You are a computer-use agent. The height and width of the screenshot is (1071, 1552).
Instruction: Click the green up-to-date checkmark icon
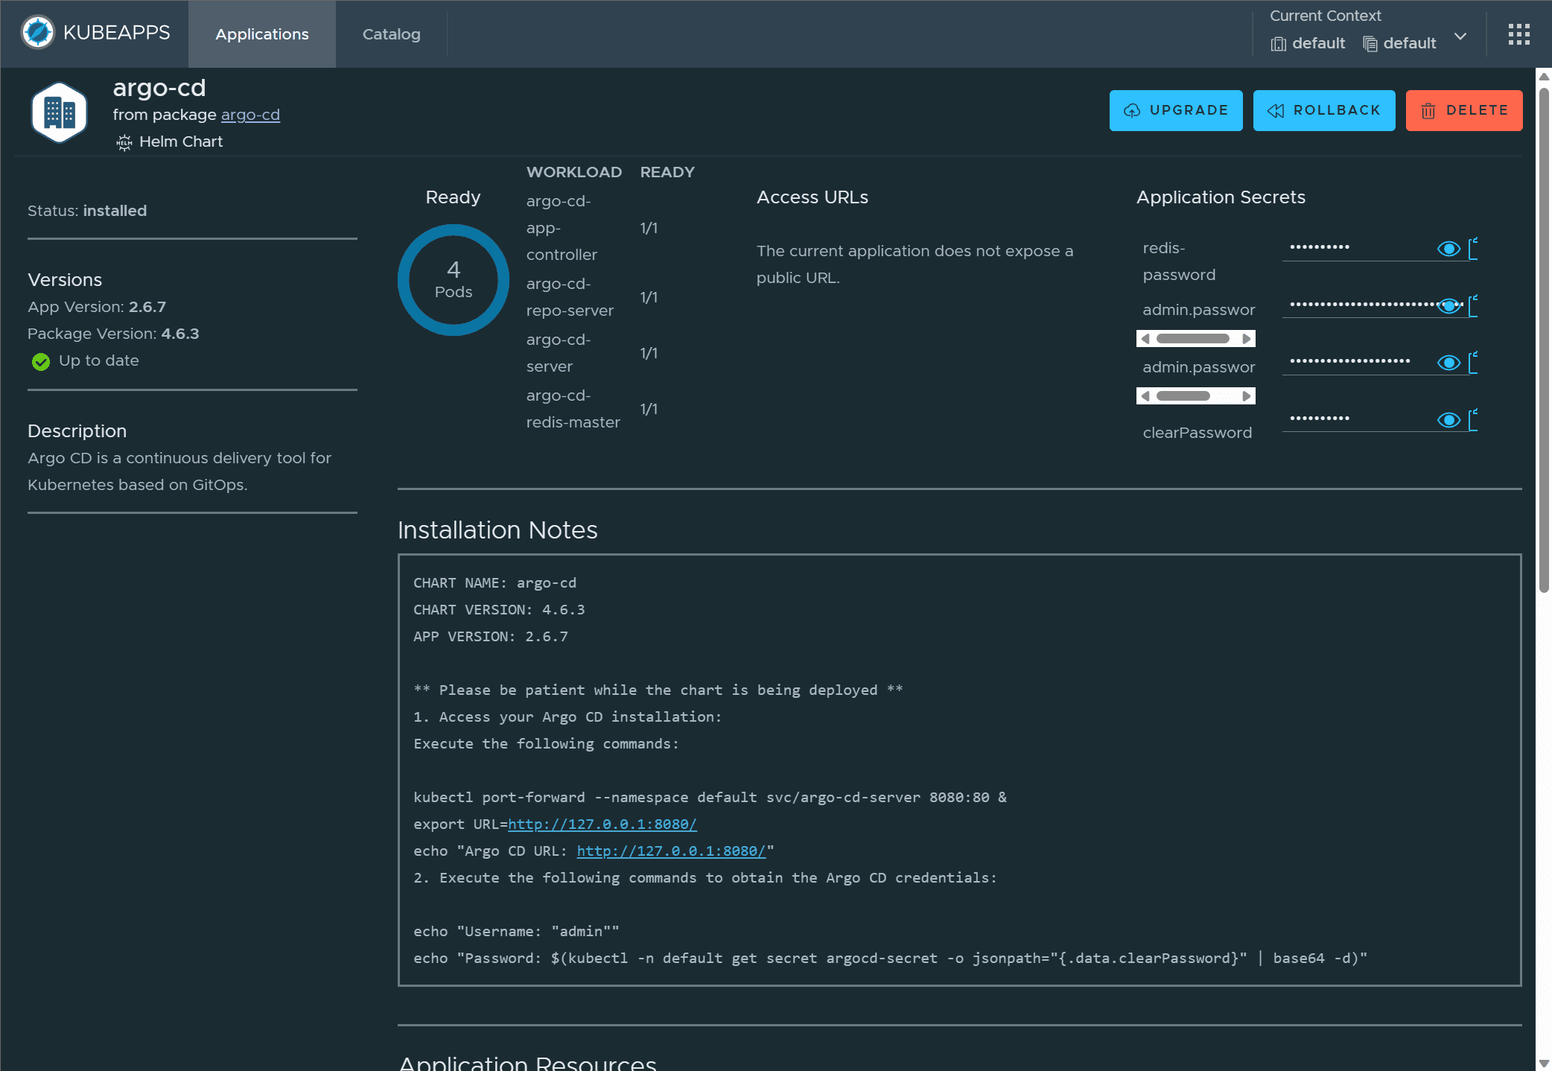click(x=41, y=361)
